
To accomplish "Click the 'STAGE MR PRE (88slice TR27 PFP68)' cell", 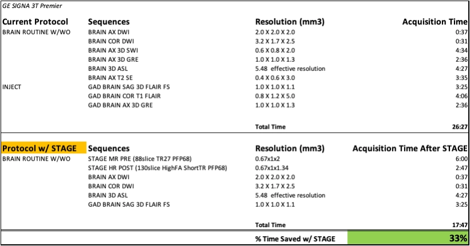I will tap(140, 158).
